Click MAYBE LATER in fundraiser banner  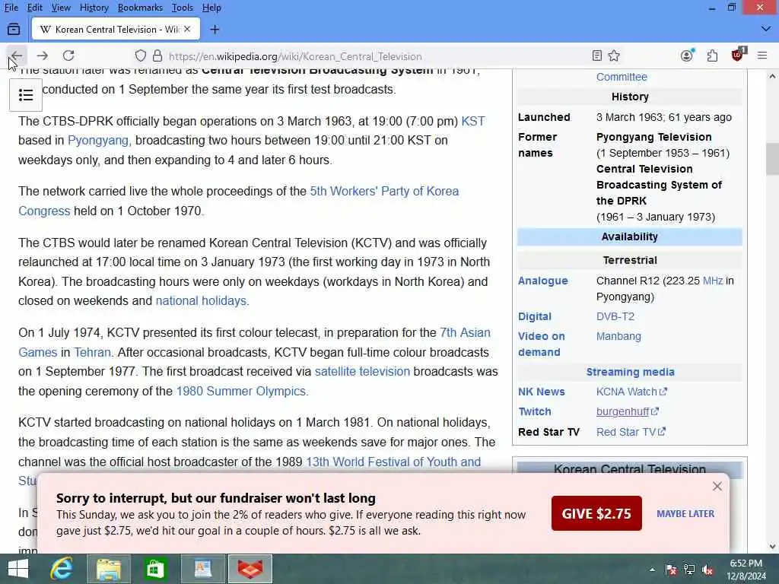(x=685, y=513)
